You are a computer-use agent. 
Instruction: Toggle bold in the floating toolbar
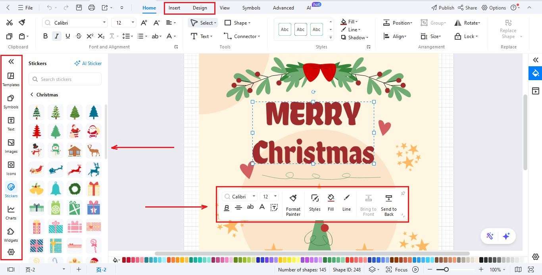(x=227, y=207)
